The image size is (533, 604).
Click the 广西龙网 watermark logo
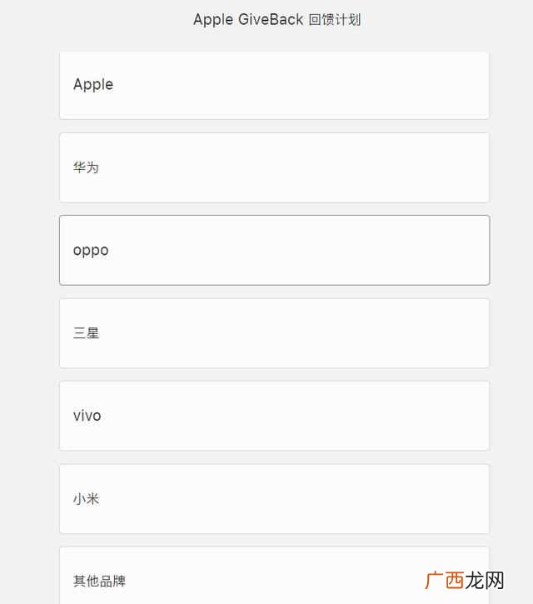(x=465, y=581)
